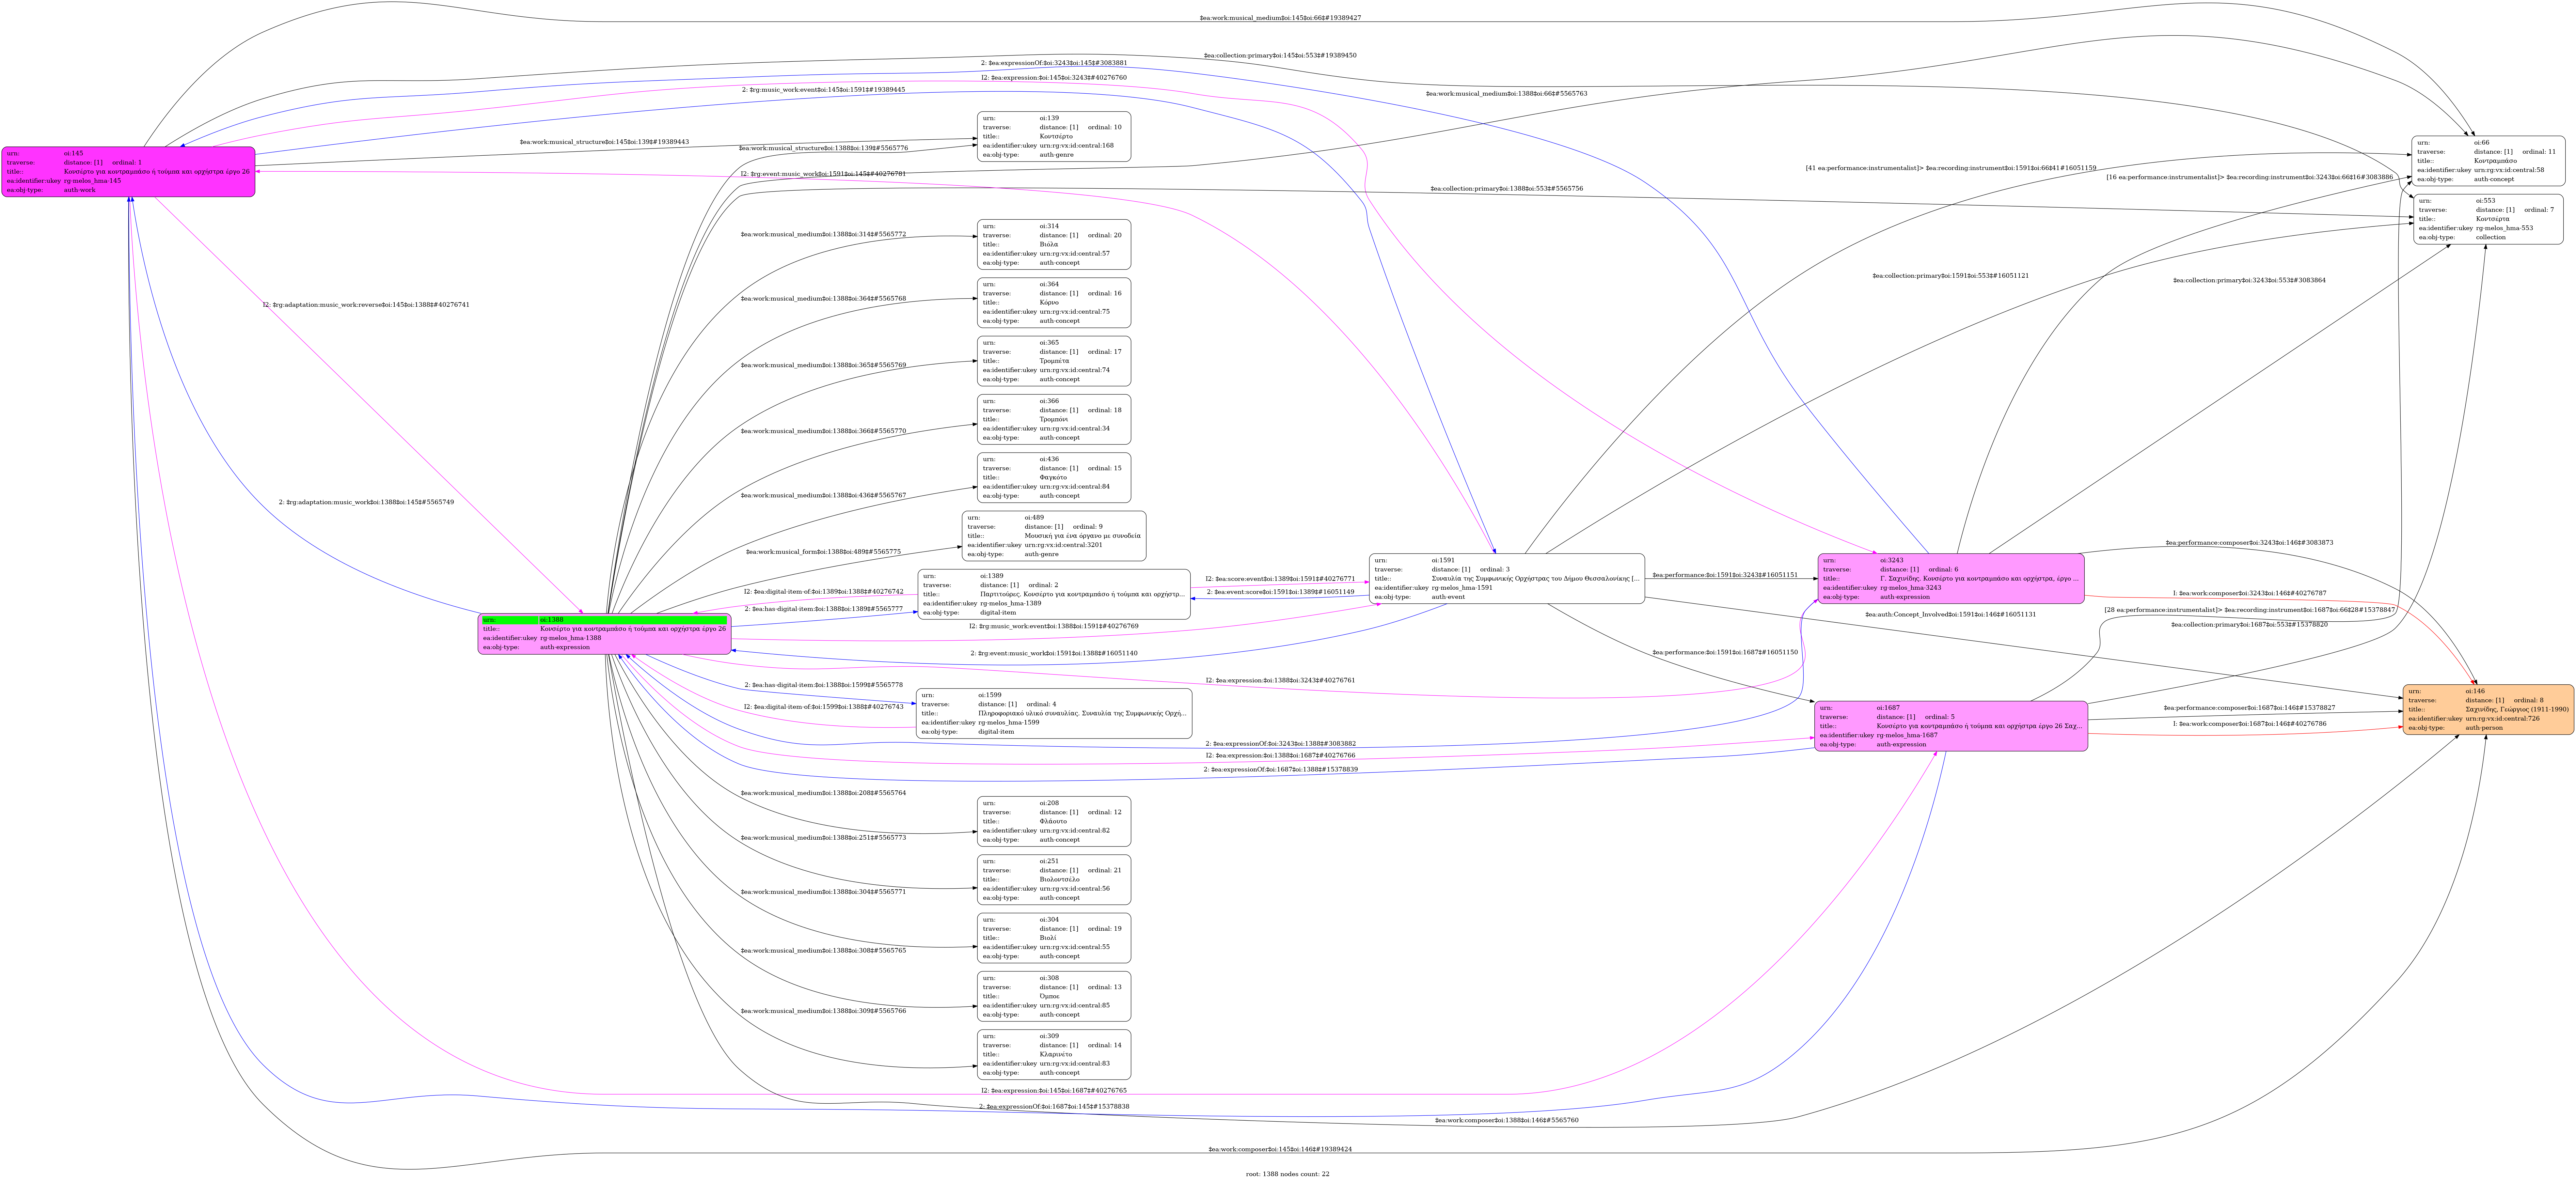Click the oi:489 musical form genre node
The width and height of the screenshot is (2576, 1181).
[x=1054, y=536]
